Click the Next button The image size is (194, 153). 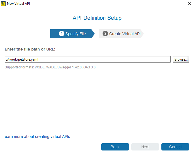(x=145, y=147)
